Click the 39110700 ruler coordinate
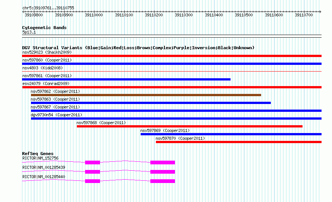332x202 pixels. (x=304, y=15)
